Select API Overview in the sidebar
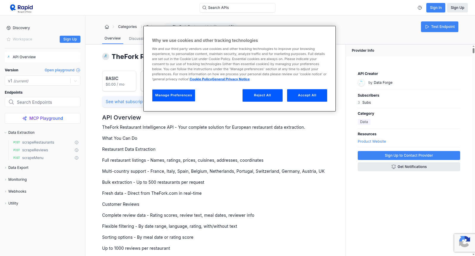The height and width of the screenshot is (256, 475). [42, 57]
